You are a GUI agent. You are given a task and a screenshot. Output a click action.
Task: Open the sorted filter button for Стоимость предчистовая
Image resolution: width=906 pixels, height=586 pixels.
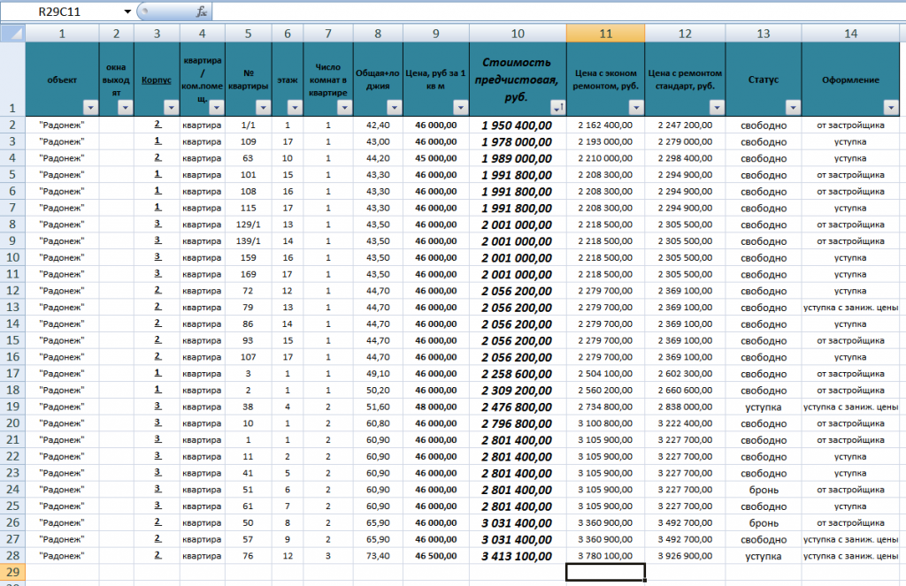point(557,107)
